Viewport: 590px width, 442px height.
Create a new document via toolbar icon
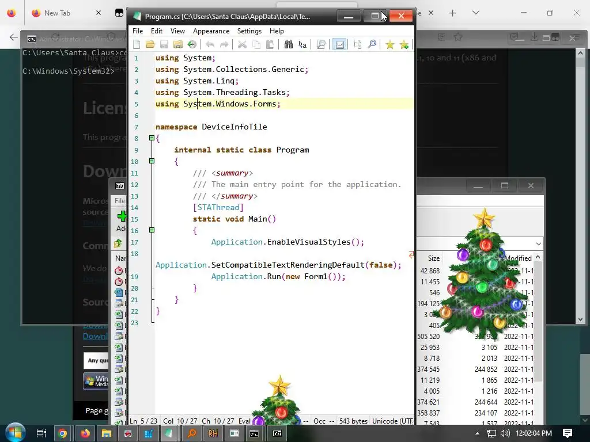click(137, 45)
